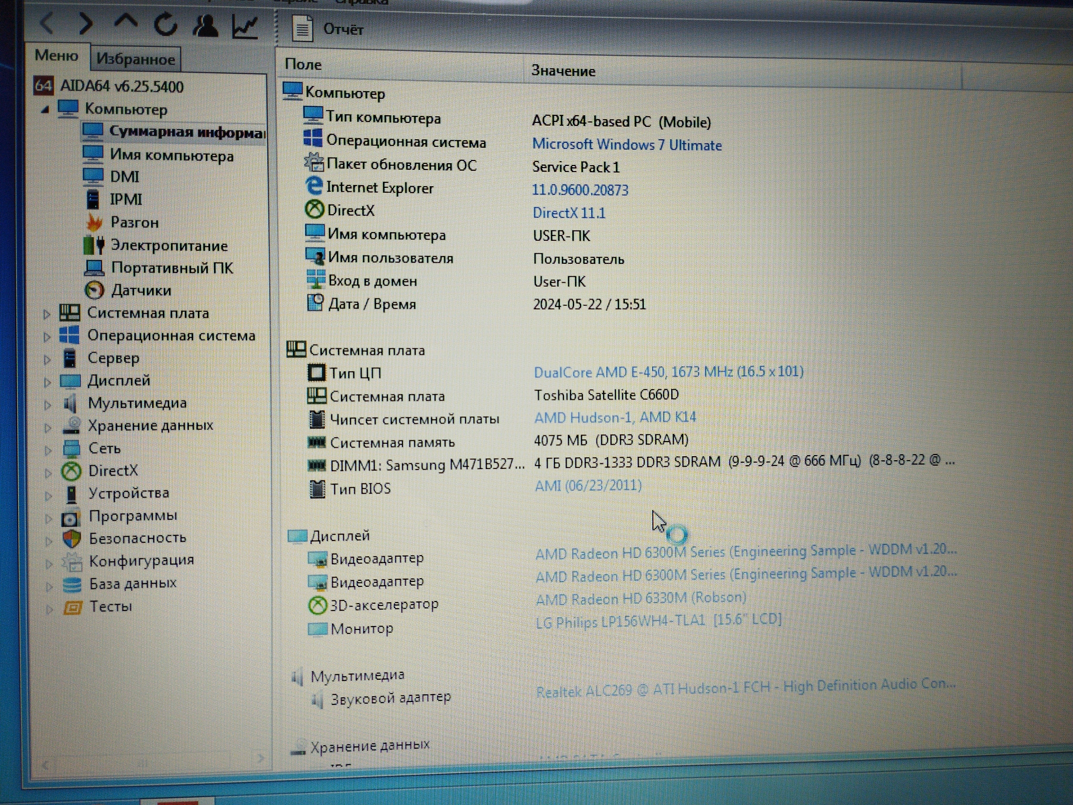
Task: Click the Датчики gauge icon
Action: coord(94,290)
